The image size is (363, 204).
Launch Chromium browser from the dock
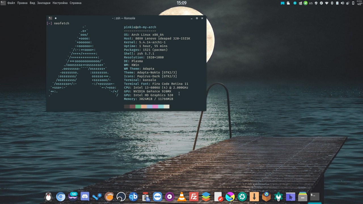(x=61, y=196)
